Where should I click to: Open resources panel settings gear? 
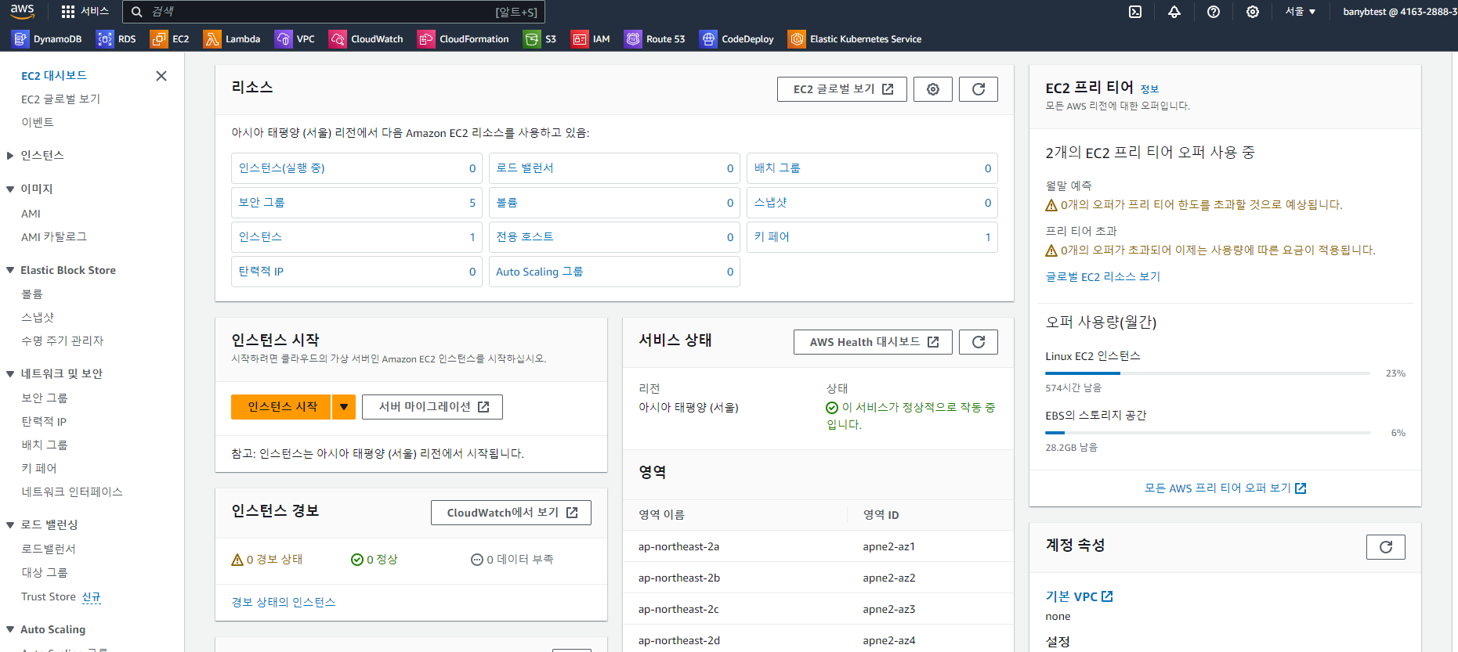click(933, 89)
